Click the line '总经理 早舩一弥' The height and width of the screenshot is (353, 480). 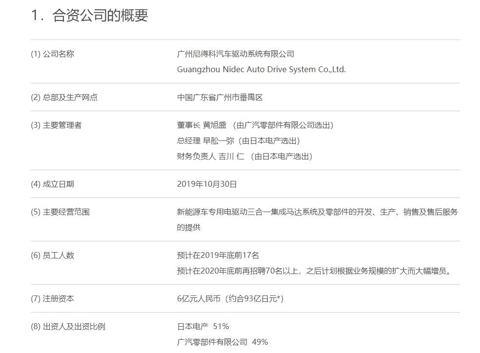pyautogui.click(x=239, y=141)
